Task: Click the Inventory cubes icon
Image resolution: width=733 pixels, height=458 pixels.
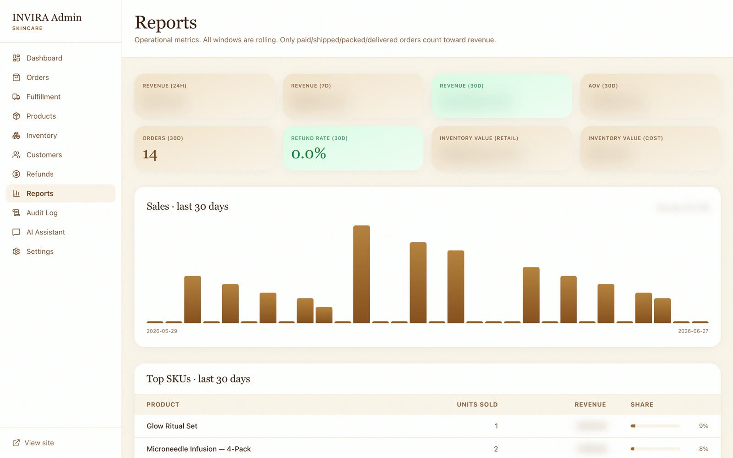Action: coord(16,136)
